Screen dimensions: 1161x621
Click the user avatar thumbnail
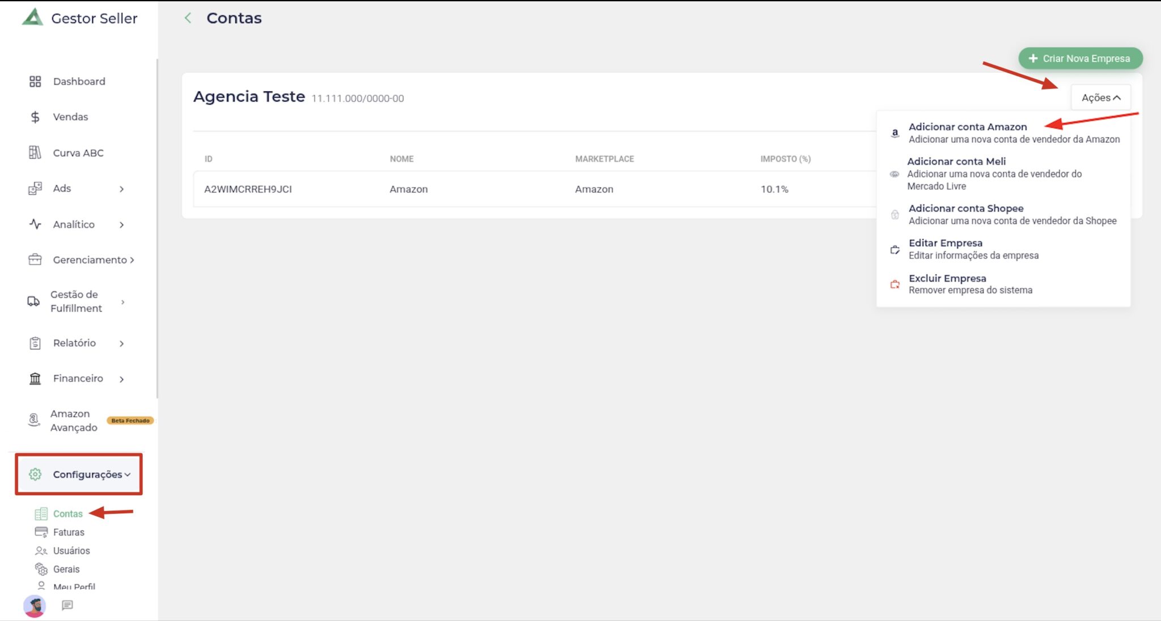35,606
